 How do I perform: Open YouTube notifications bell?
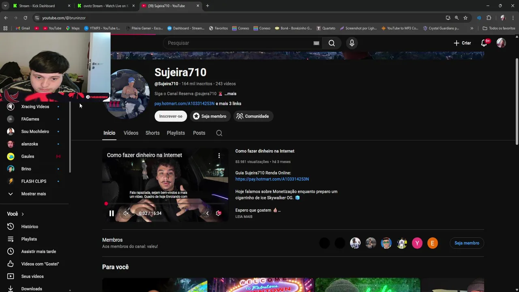[x=484, y=43]
